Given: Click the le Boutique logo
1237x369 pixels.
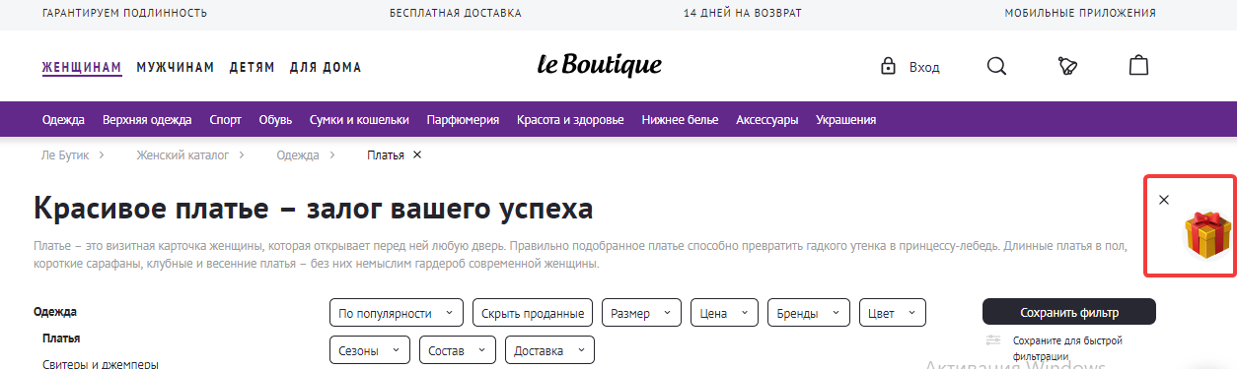Looking at the screenshot, I should pyautogui.click(x=600, y=65).
